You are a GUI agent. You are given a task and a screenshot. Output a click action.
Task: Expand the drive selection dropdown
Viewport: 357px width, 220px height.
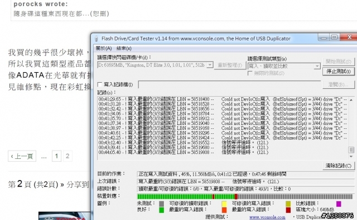[210, 65]
